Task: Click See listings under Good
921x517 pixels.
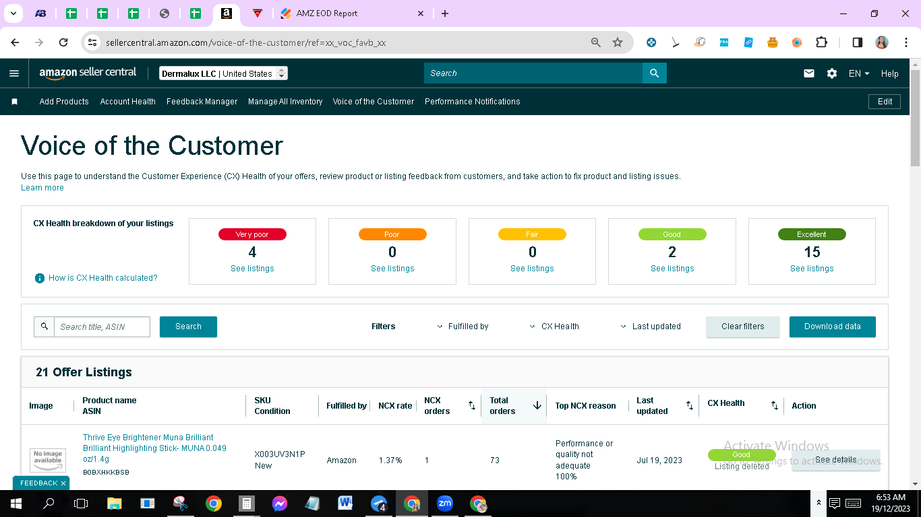Action: coord(672,269)
